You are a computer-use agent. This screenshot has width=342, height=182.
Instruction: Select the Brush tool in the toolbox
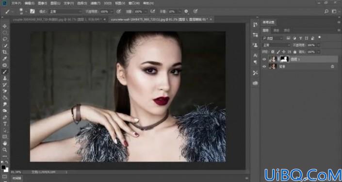pyautogui.click(x=4, y=71)
